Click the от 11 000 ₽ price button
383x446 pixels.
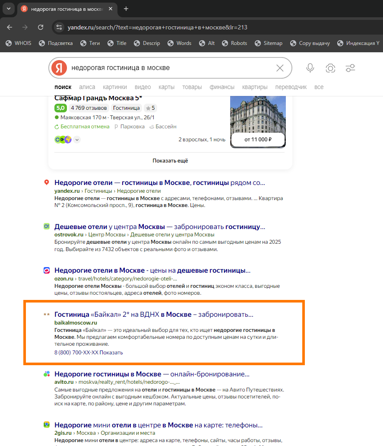258,140
